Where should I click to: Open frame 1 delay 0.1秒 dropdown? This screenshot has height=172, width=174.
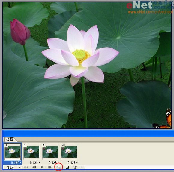pyautogui.click(x=16, y=163)
